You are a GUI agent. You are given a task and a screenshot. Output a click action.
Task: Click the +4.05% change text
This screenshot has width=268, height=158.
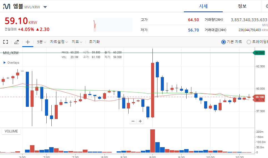(26, 29)
